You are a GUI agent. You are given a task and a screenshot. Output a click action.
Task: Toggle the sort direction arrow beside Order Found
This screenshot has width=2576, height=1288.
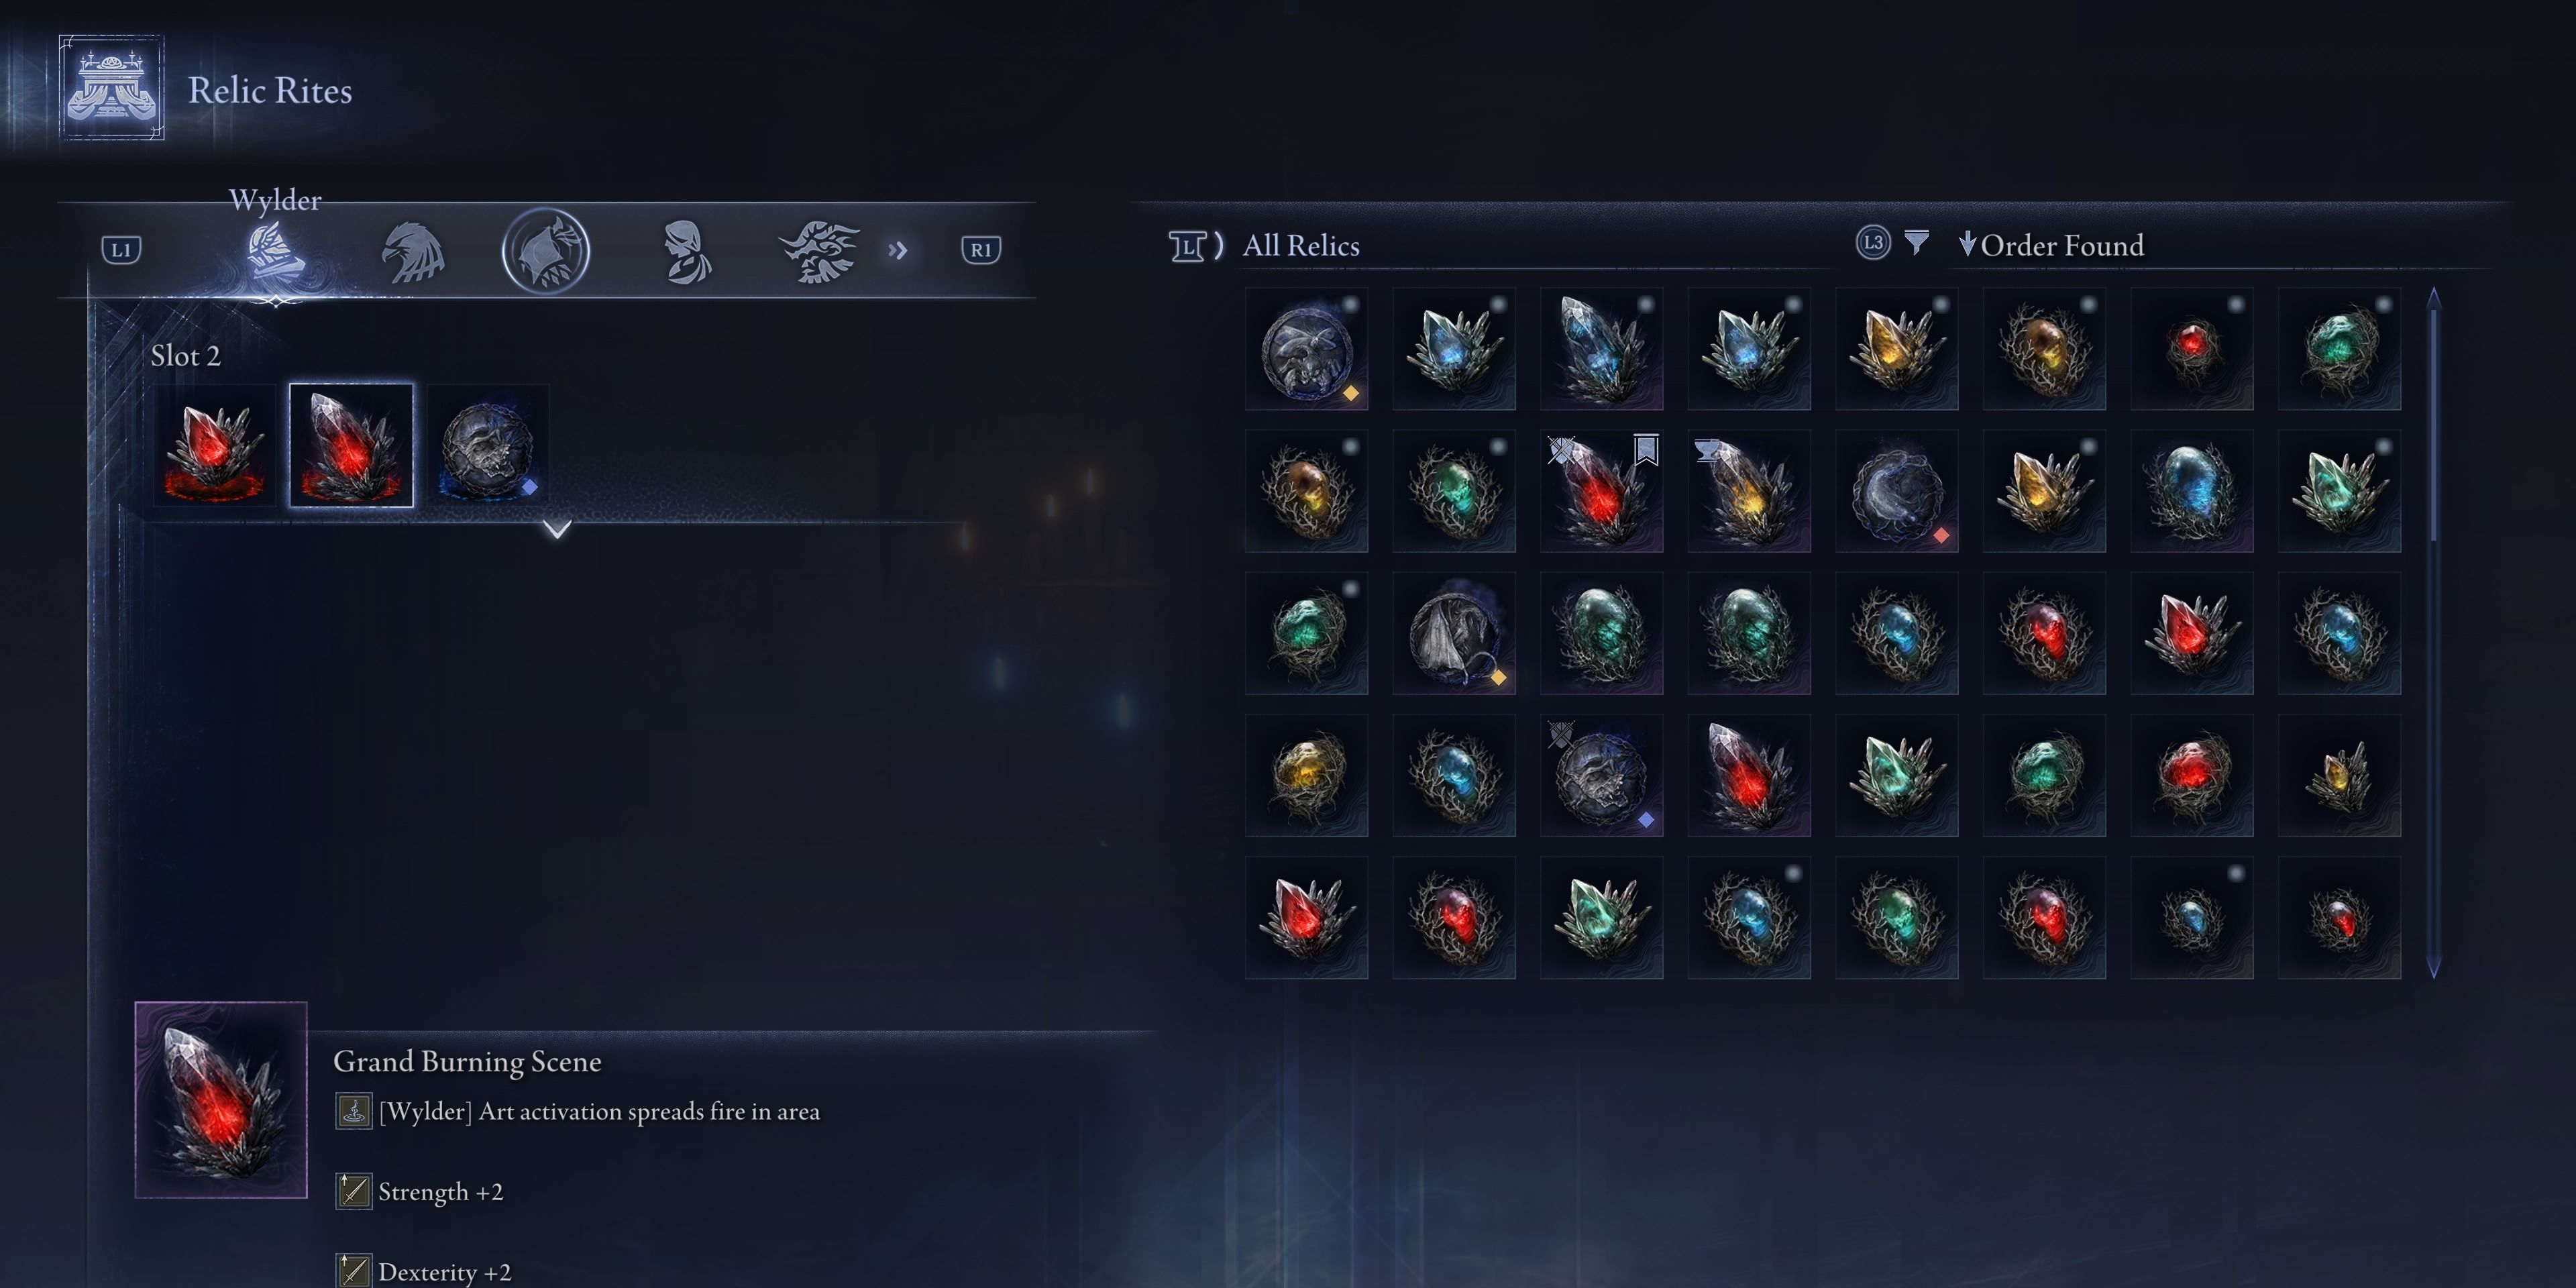pos(1966,244)
